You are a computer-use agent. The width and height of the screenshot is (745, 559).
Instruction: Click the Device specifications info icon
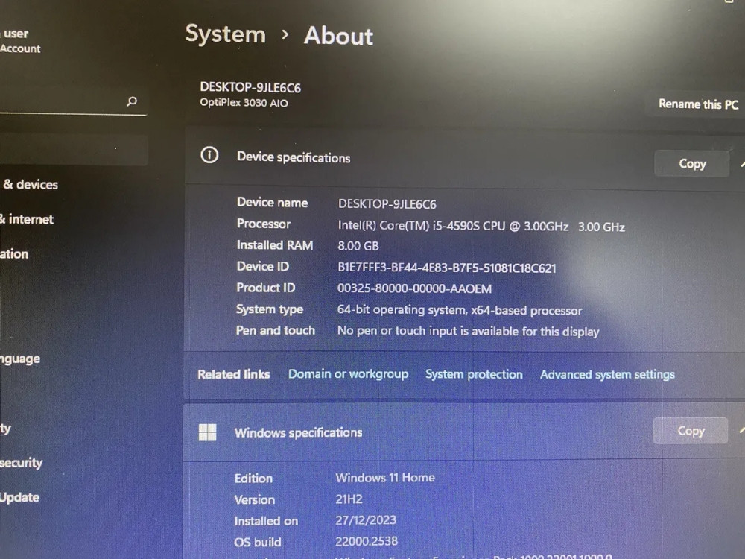[x=209, y=155]
